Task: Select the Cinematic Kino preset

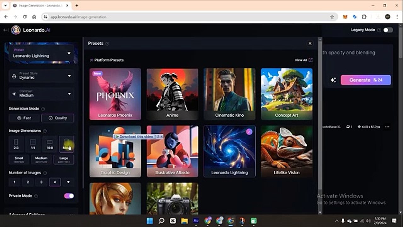Action: tap(230, 94)
